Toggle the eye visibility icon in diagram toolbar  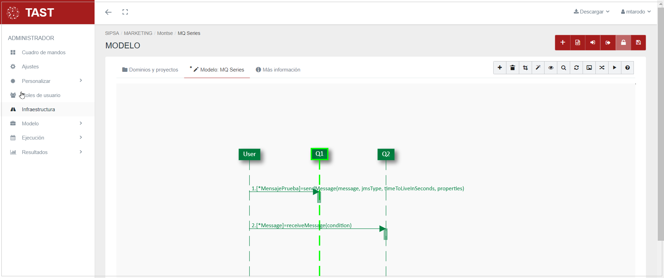point(551,68)
